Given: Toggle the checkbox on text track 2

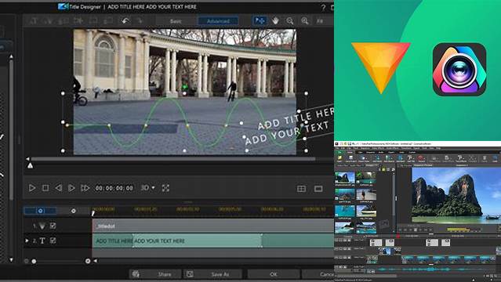Looking at the screenshot, I should [53, 240].
